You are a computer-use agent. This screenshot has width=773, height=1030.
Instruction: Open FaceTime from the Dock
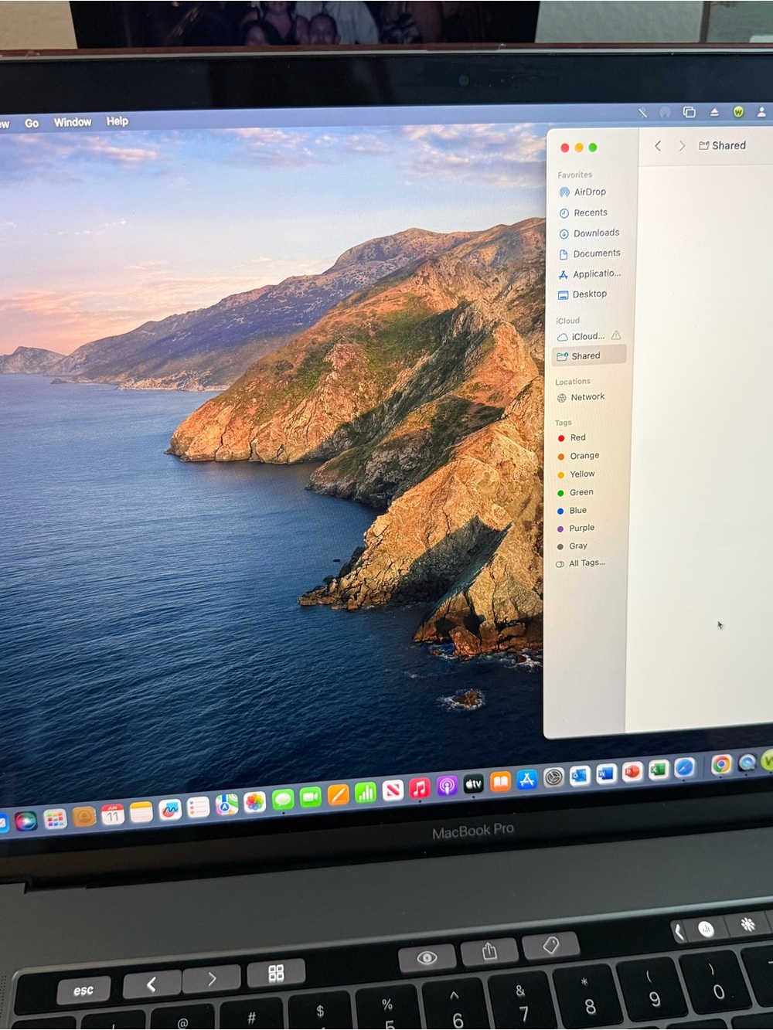point(311,798)
